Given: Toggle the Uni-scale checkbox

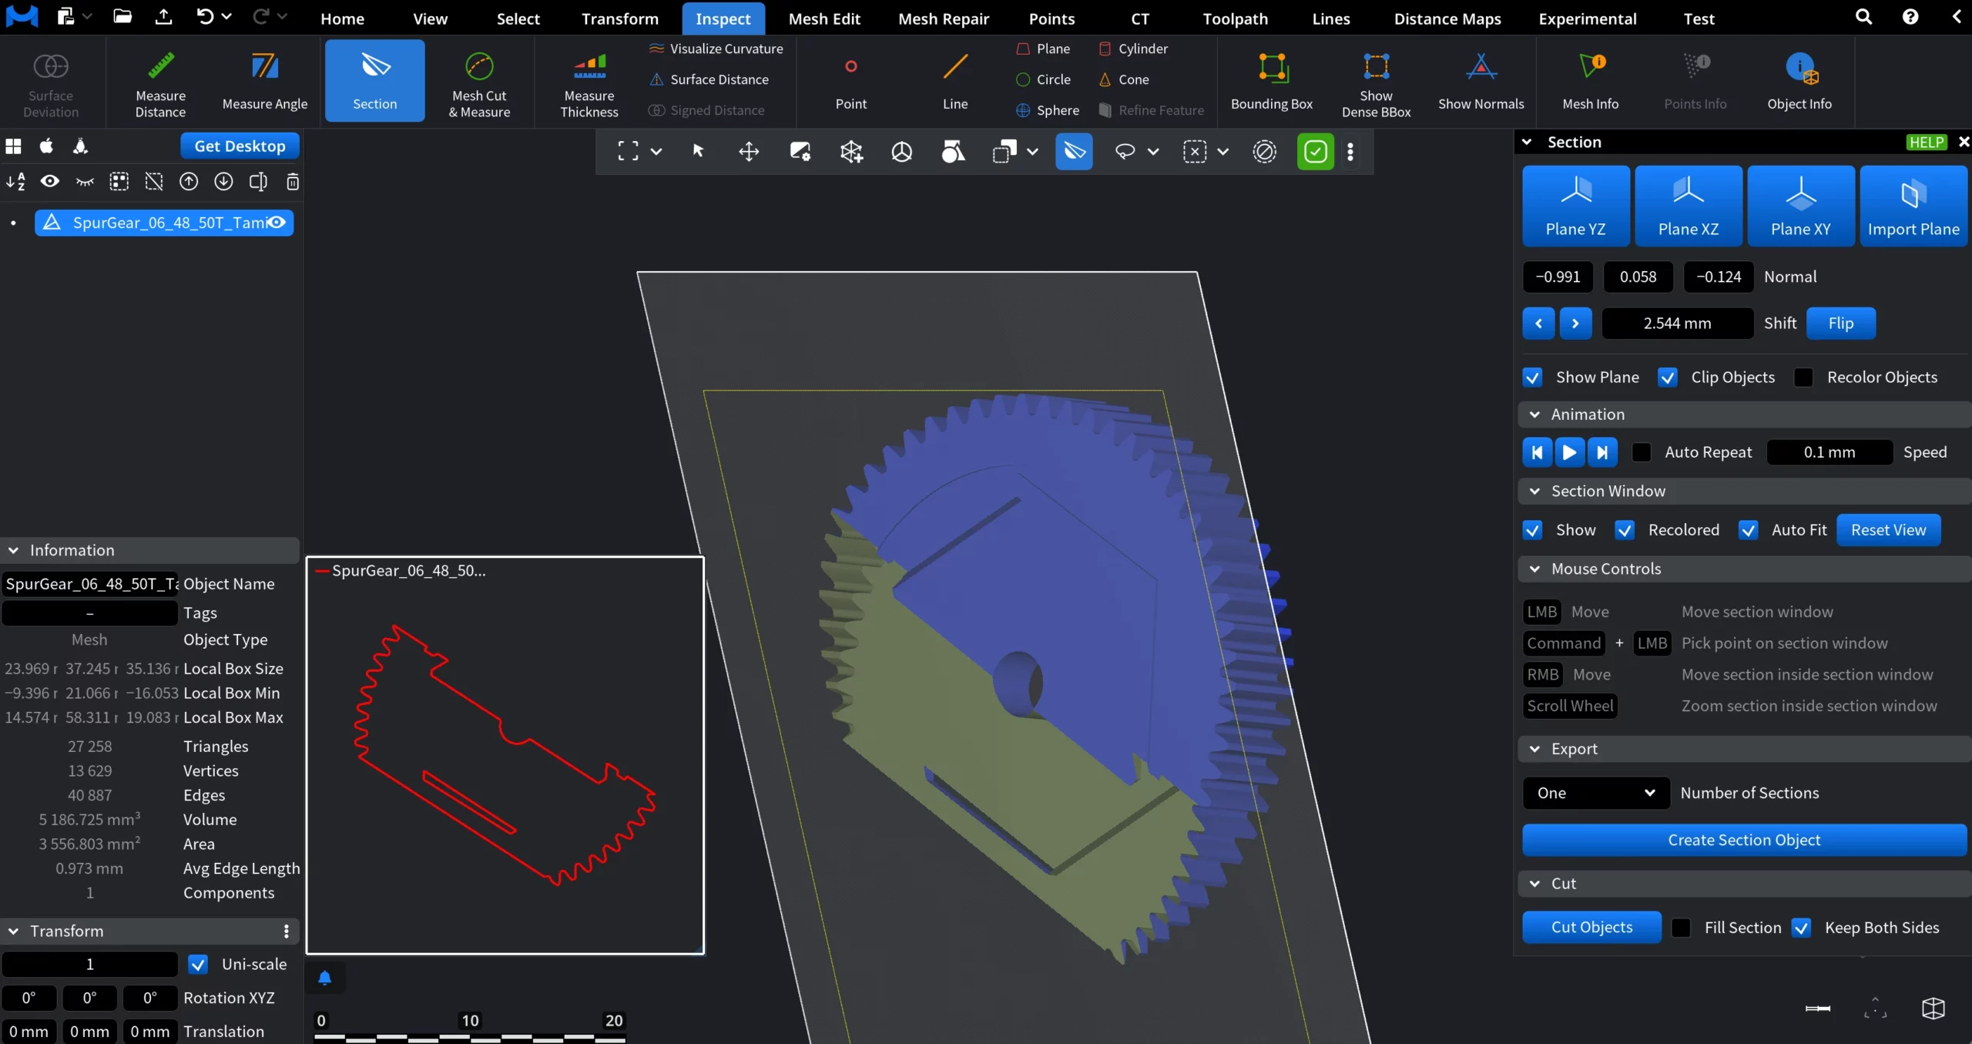Looking at the screenshot, I should (x=199, y=964).
